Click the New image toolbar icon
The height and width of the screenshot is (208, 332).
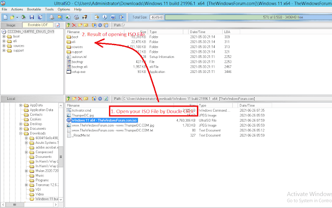coord(5,17)
